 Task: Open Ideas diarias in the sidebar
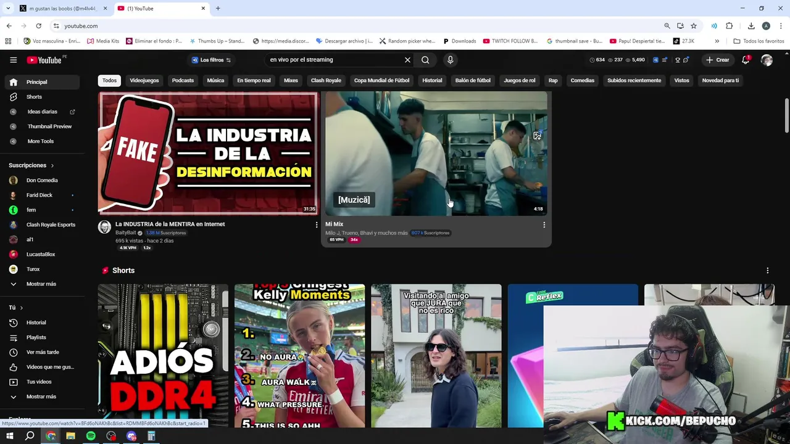point(42,112)
